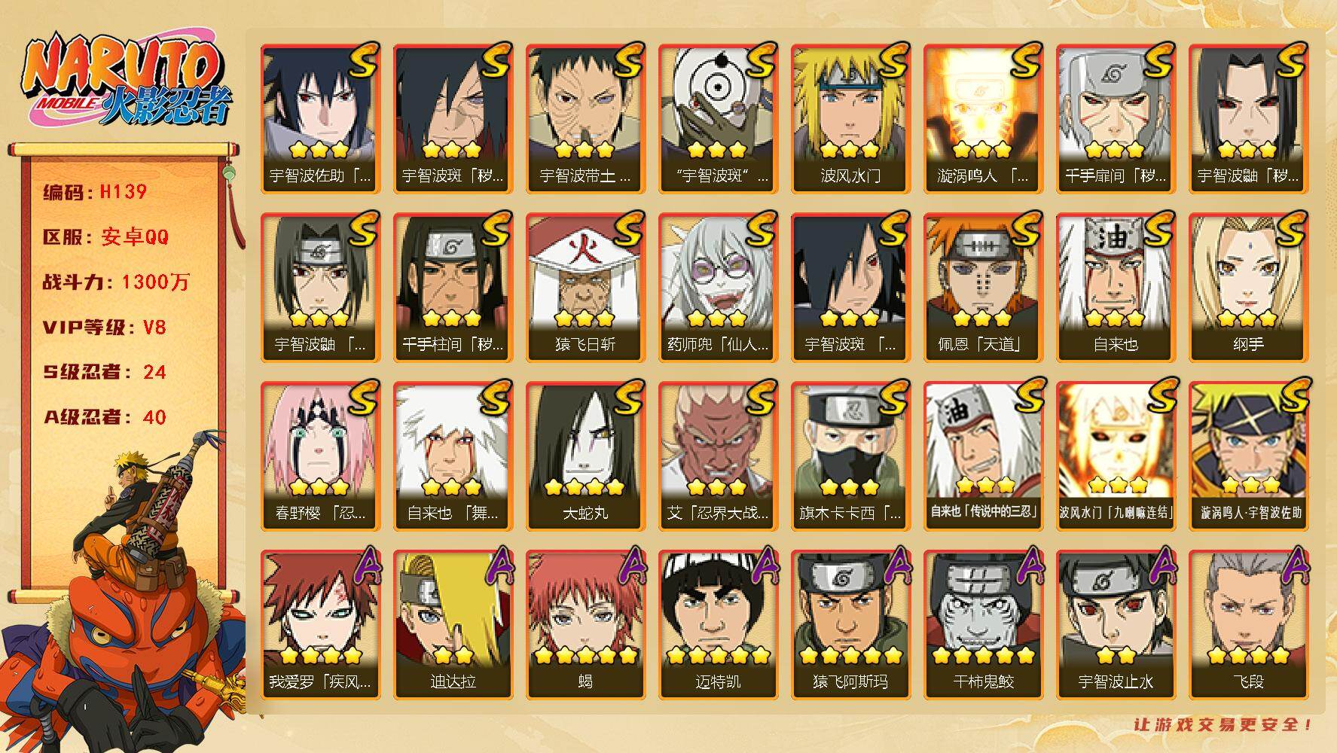Click the 佩恩「天道」 card
1337x753 pixels.
pyautogui.click(x=983, y=288)
